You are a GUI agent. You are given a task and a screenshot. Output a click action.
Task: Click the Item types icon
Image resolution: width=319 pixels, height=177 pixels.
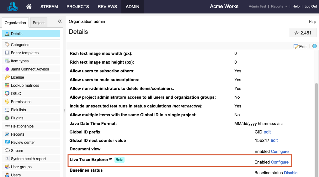pyautogui.click(x=7, y=61)
